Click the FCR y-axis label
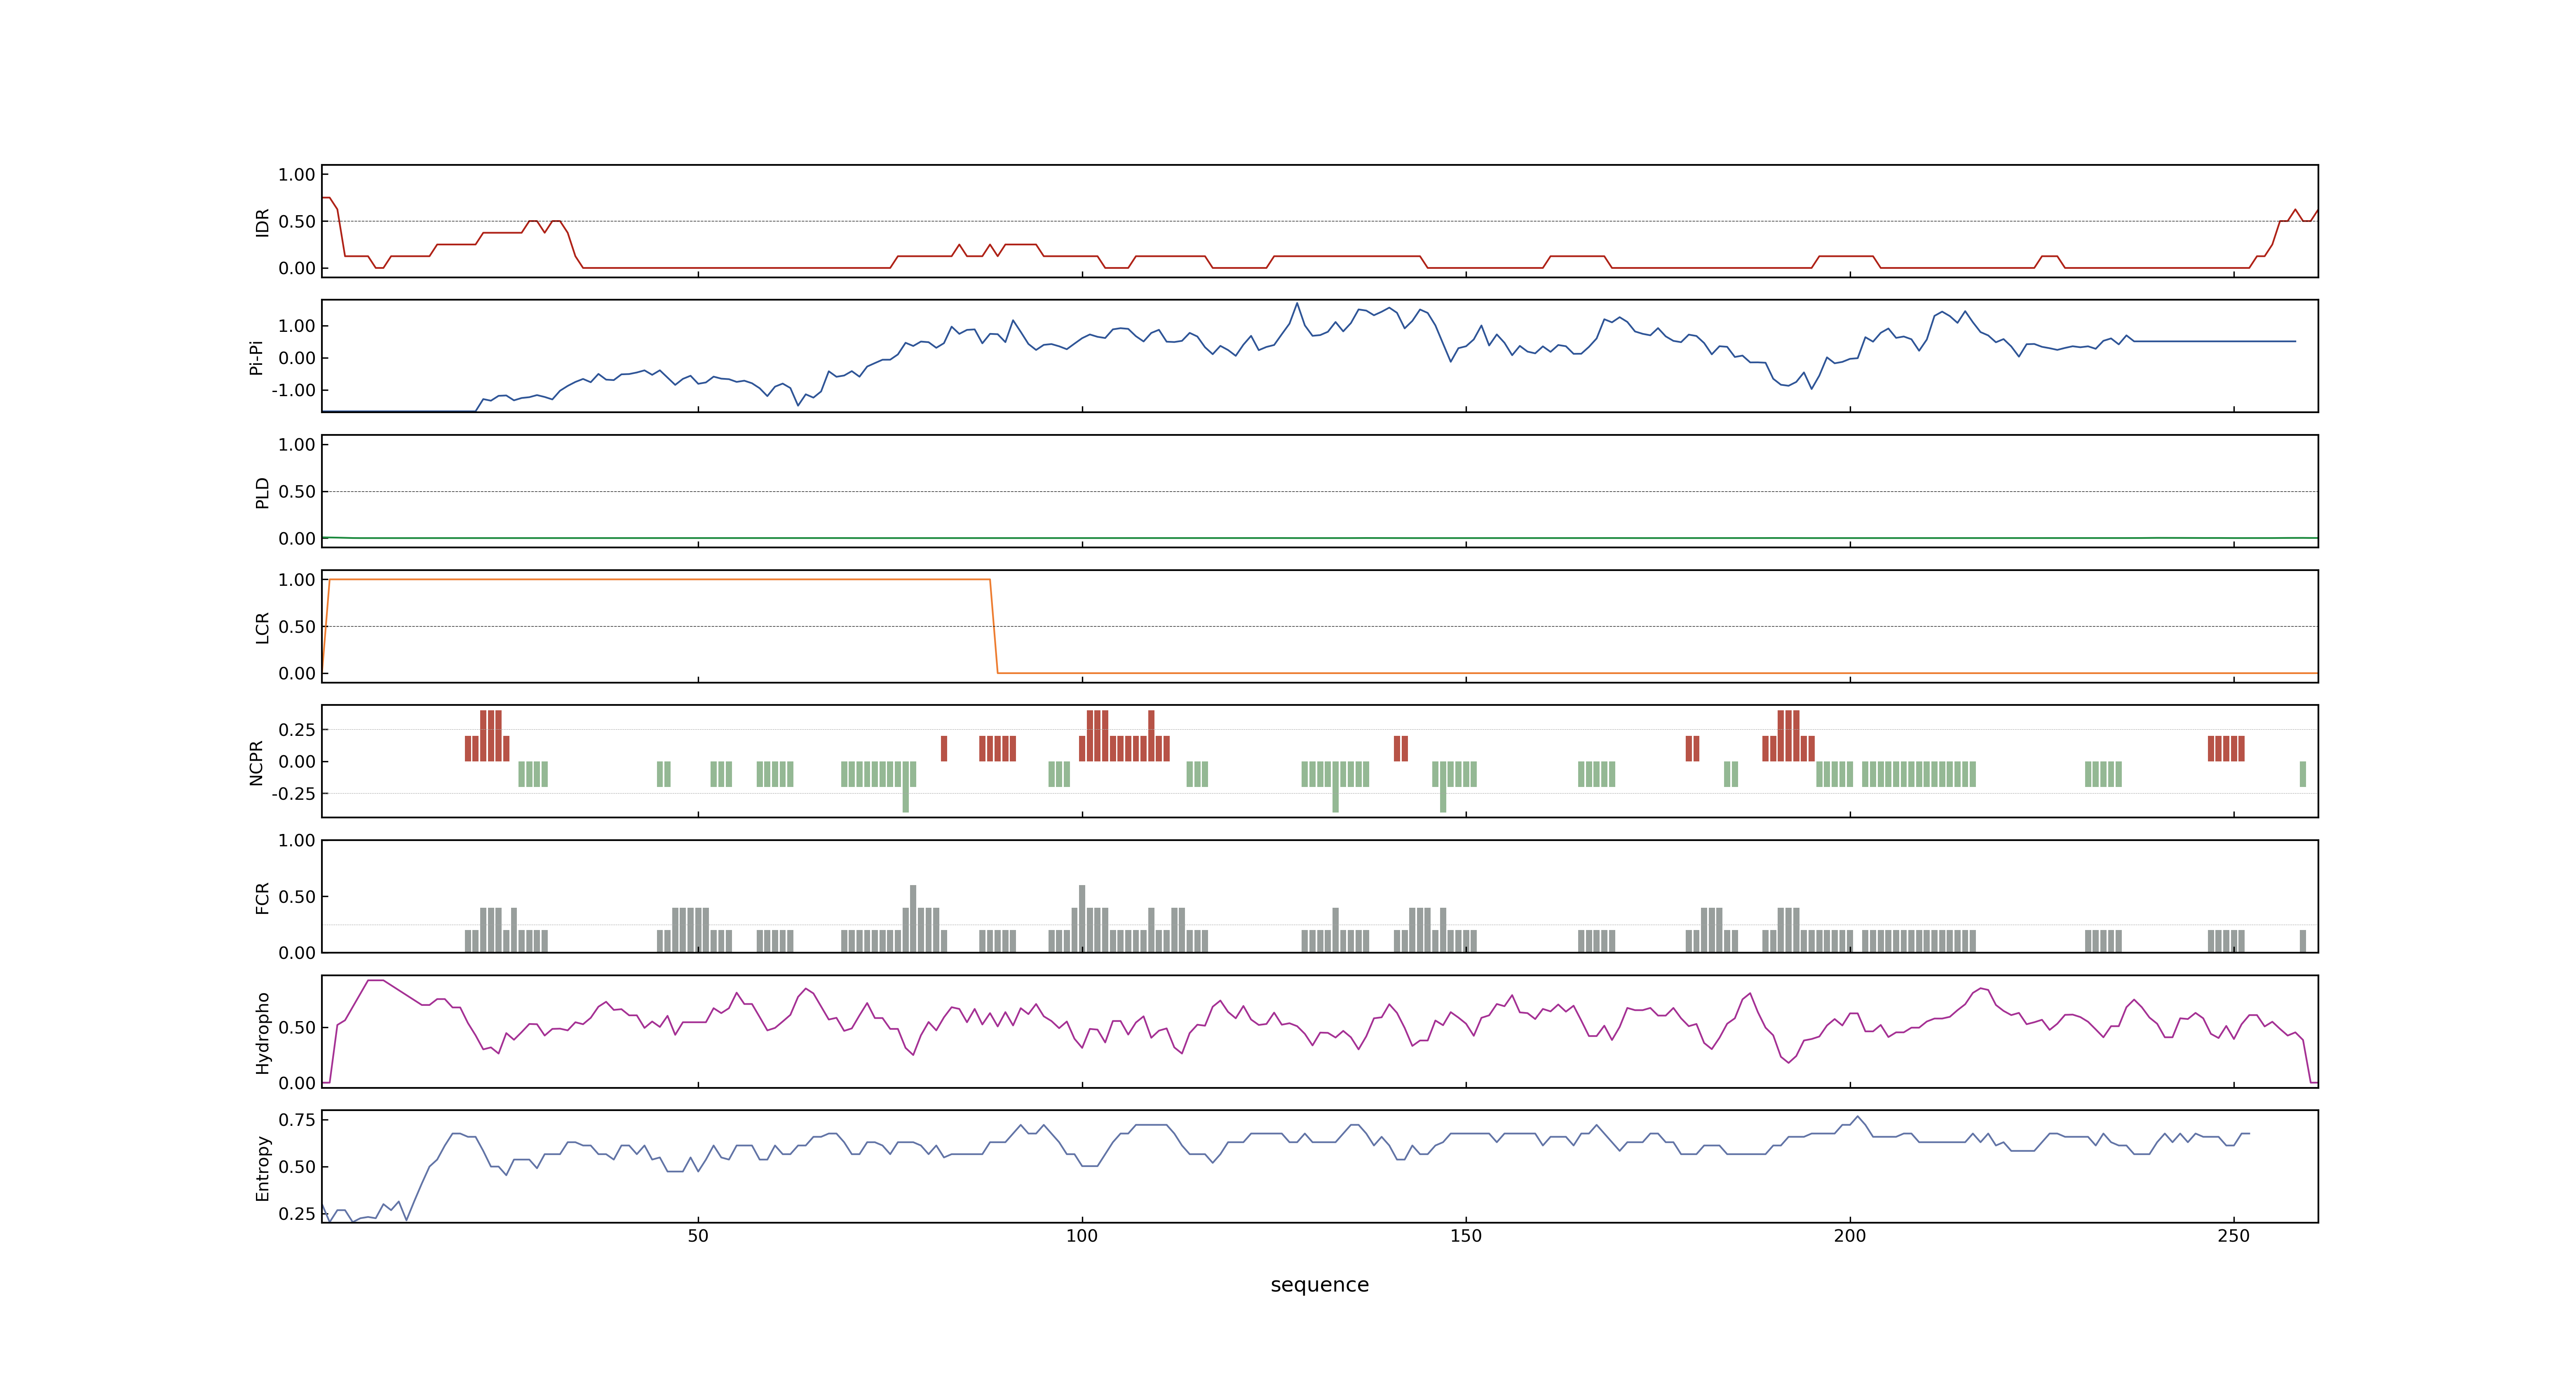2576x1374 pixels. (262, 897)
